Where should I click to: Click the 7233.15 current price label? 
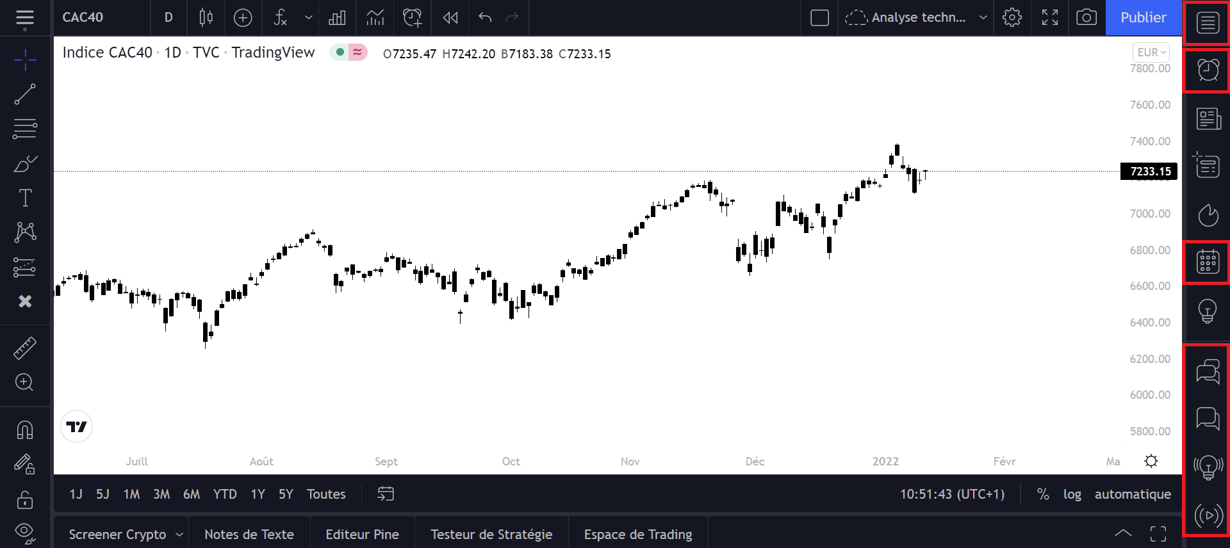tap(1149, 172)
